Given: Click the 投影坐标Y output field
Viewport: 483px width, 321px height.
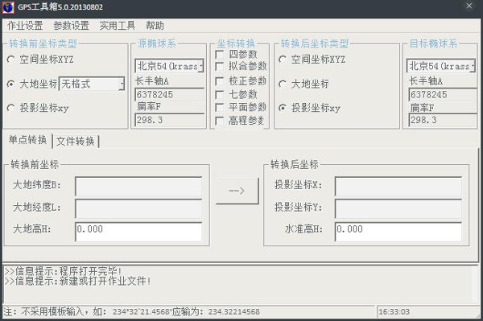Looking at the screenshot, I should 398,208.
